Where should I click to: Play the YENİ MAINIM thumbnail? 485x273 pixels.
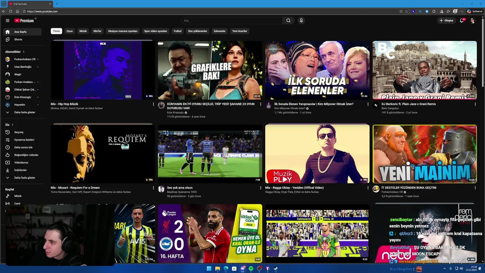(x=425, y=154)
